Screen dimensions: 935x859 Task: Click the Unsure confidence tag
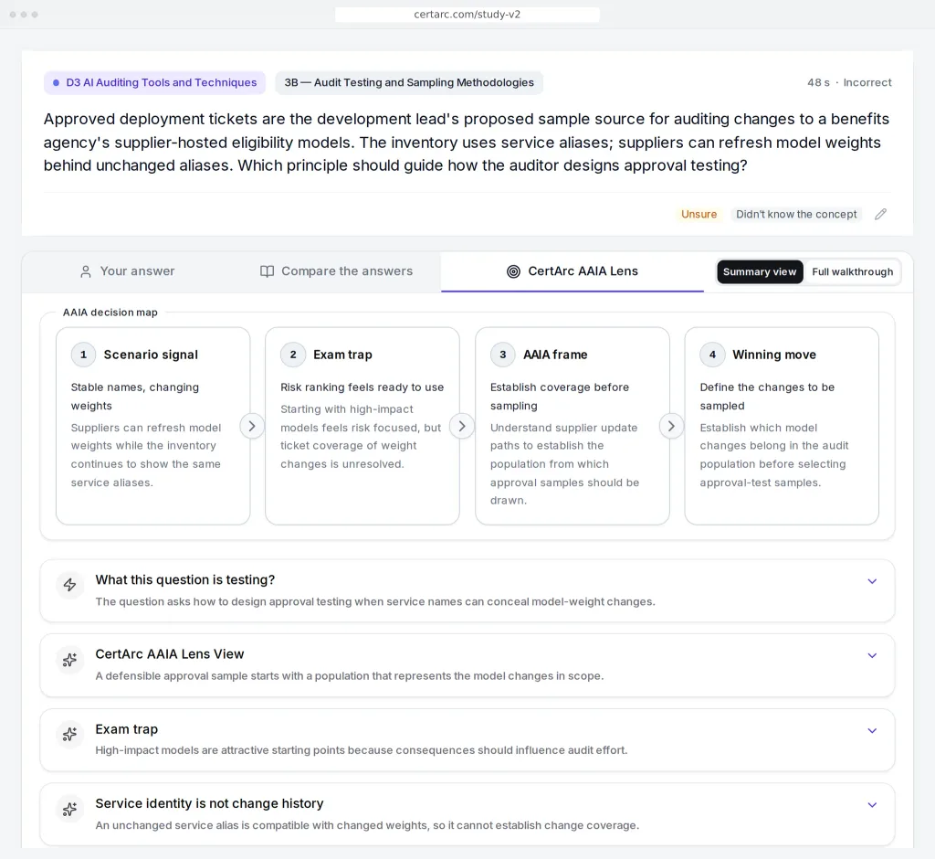tap(699, 215)
